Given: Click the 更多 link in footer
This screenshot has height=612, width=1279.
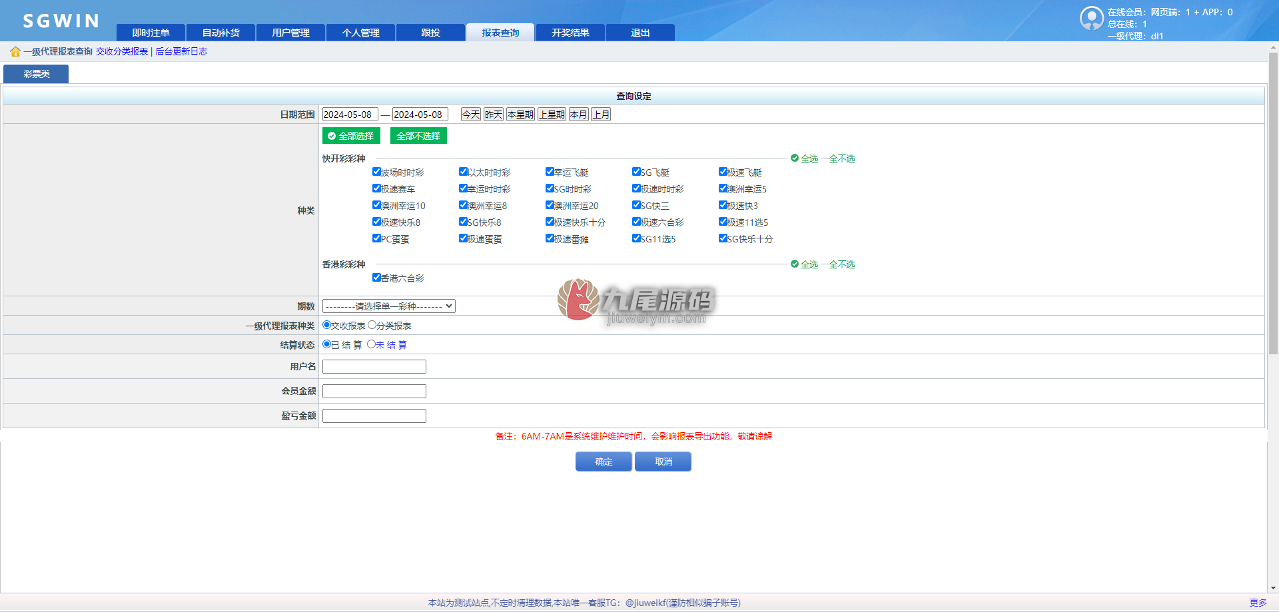Looking at the screenshot, I should pyautogui.click(x=1258, y=603).
